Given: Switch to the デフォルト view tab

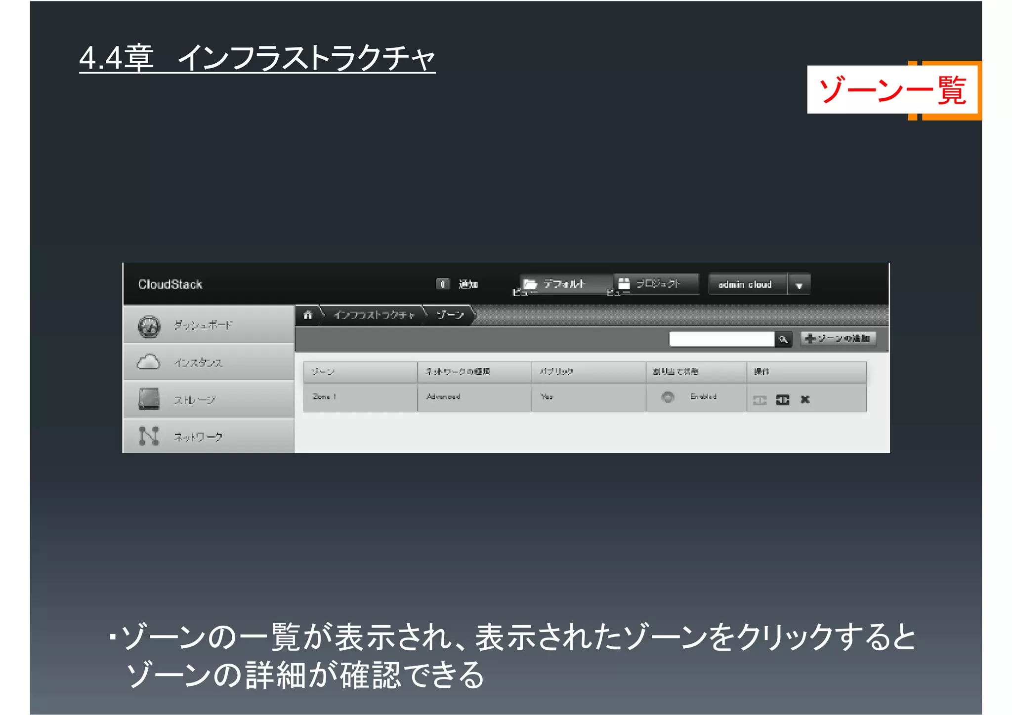Looking at the screenshot, I should click(x=564, y=284).
